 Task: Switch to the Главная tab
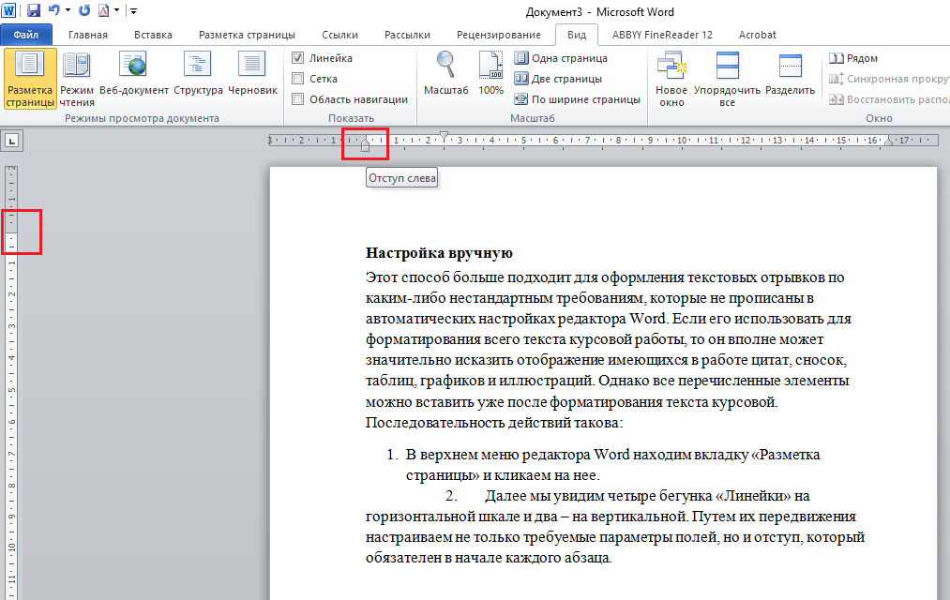[x=88, y=35]
